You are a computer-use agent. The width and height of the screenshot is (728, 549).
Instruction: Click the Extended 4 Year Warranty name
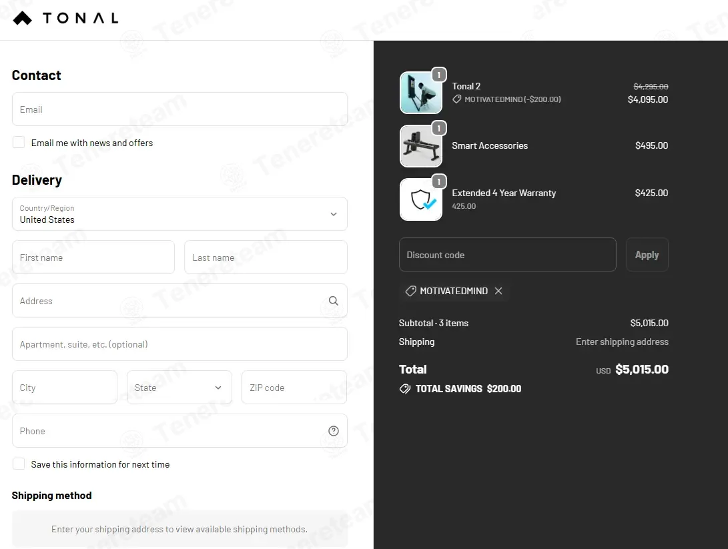tap(504, 193)
